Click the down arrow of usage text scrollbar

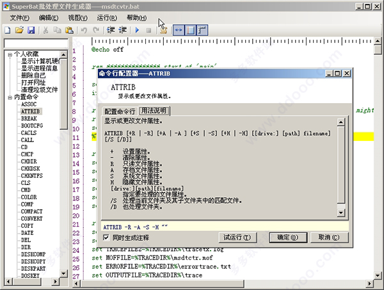pos(340,213)
